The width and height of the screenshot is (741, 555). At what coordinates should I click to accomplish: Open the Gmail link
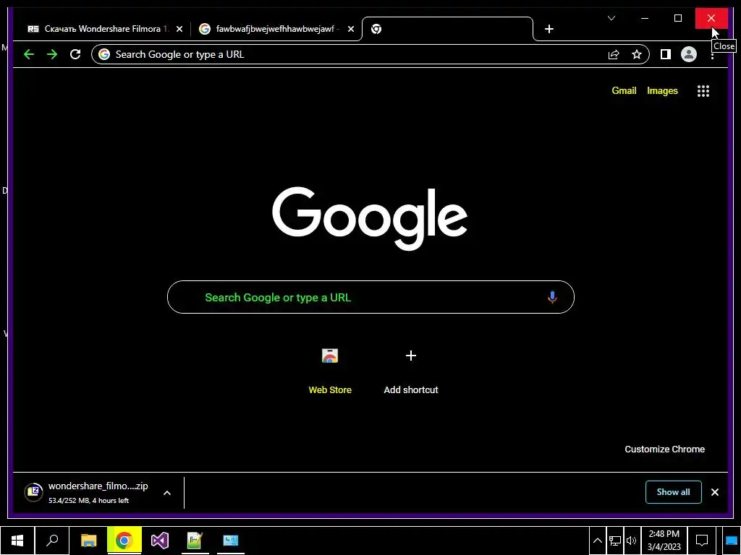pos(624,90)
